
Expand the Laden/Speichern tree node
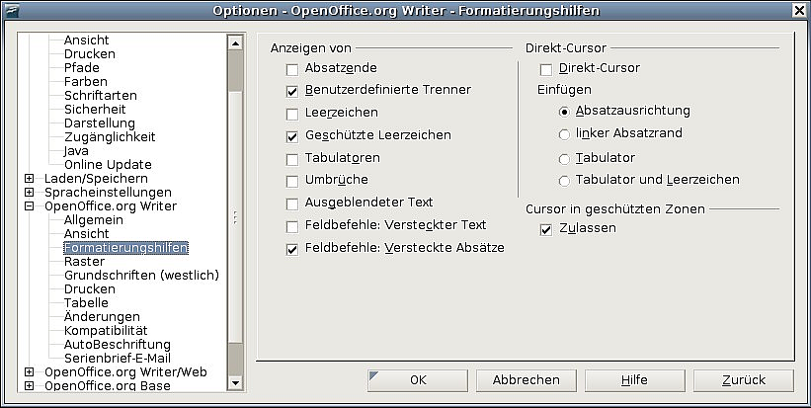pyautogui.click(x=30, y=179)
